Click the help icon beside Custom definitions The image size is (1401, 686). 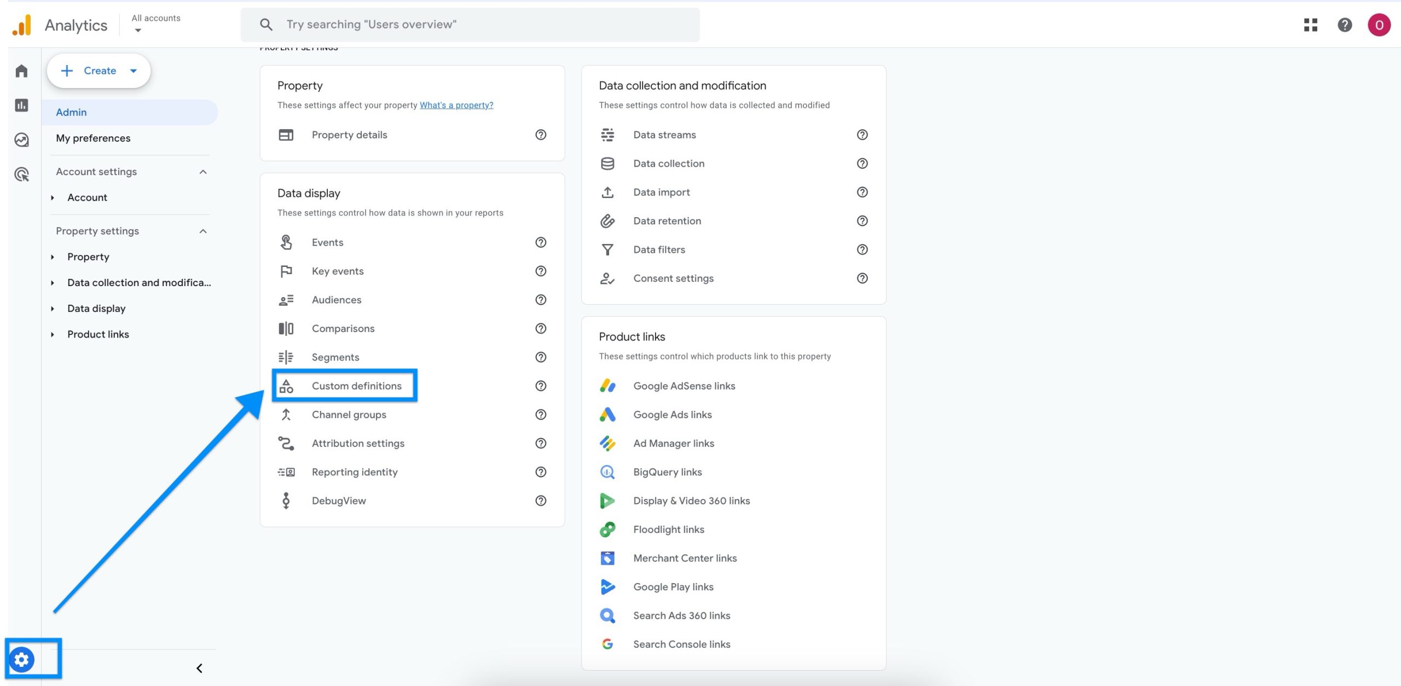click(541, 386)
